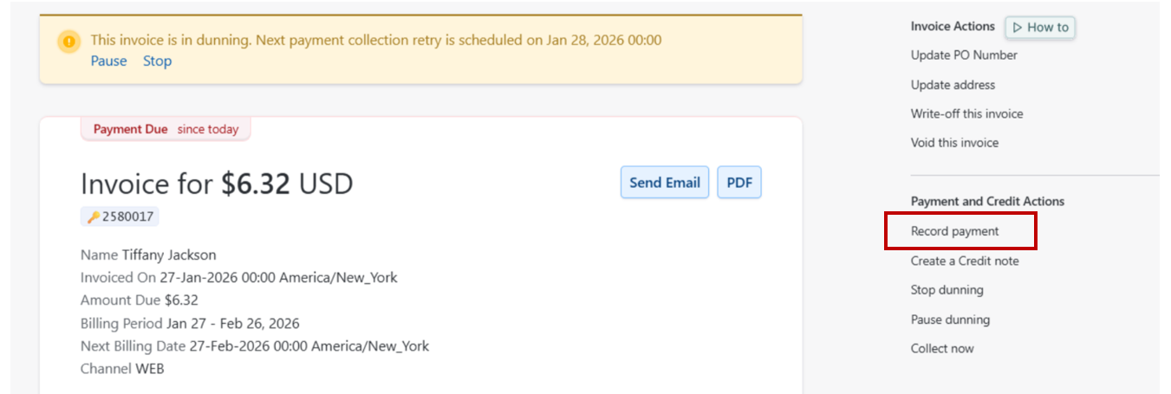Click customer name Tiffany Jackson
This screenshot has height=394, width=1171.
click(169, 255)
